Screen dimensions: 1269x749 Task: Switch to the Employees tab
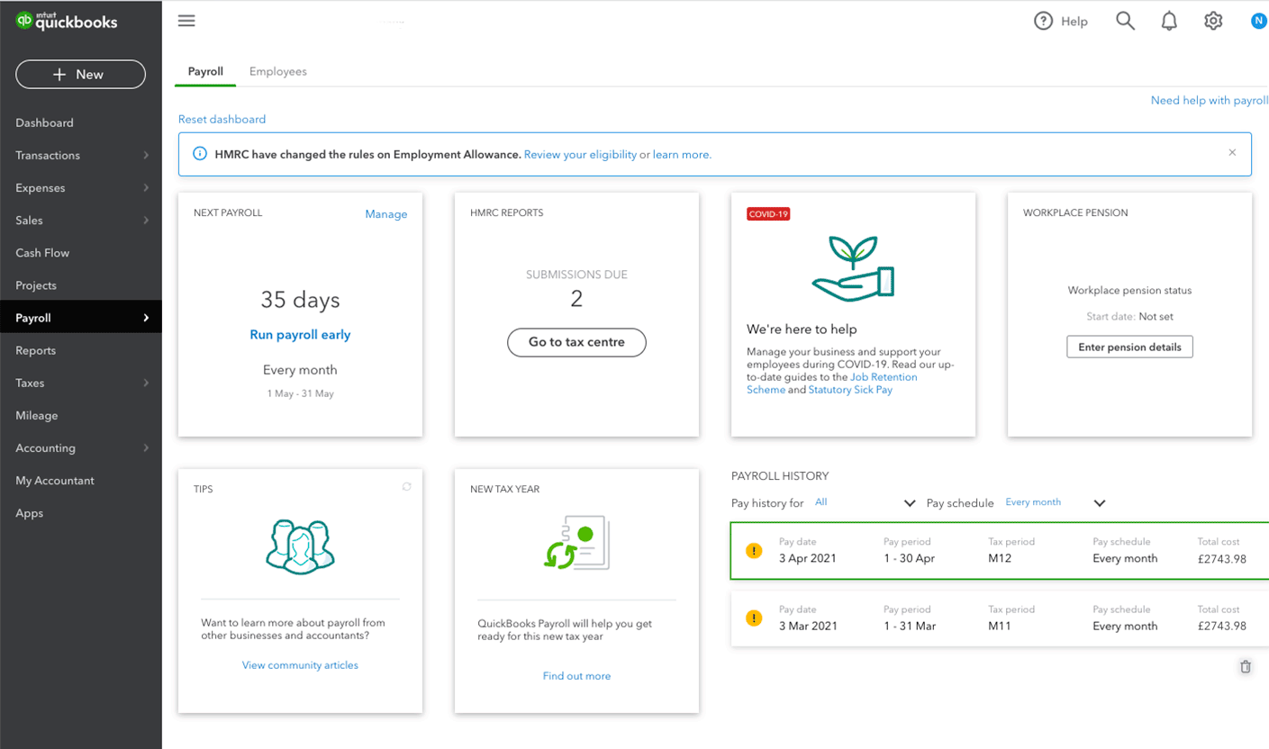pyautogui.click(x=278, y=71)
